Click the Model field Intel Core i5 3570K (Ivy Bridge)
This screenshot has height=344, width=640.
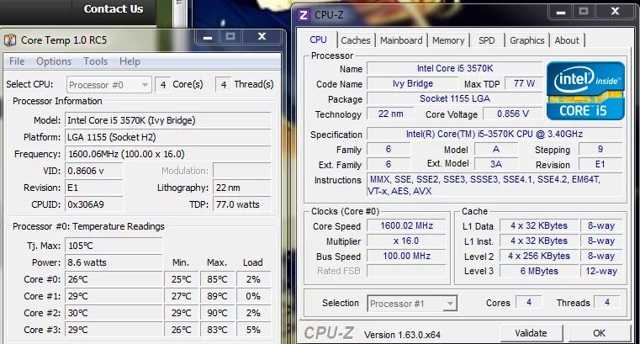point(167,120)
